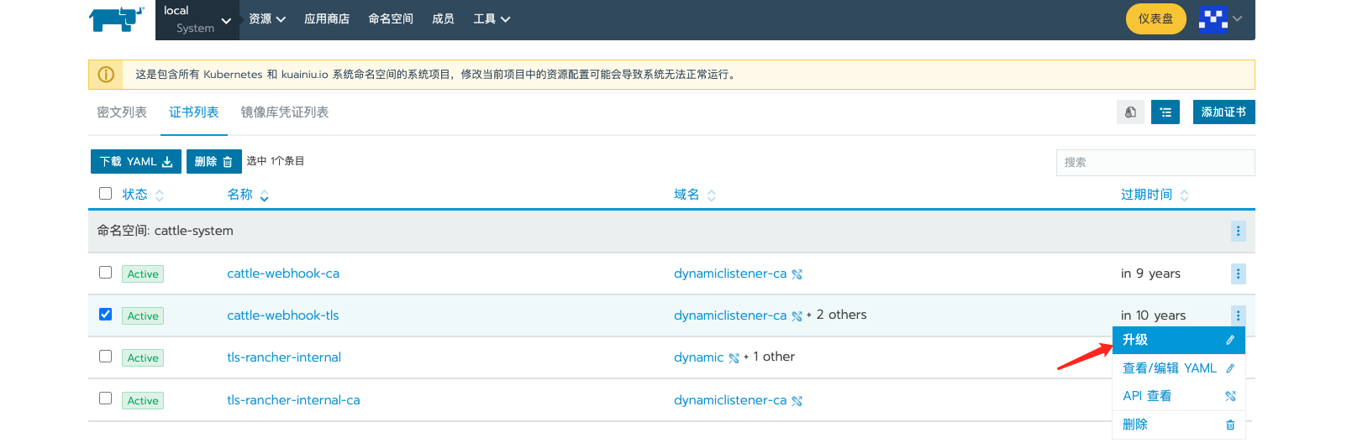The width and height of the screenshot is (1347, 448).
Task: Uncheck the cattle-webhook-tls row checkbox
Action: pos(105,315)
